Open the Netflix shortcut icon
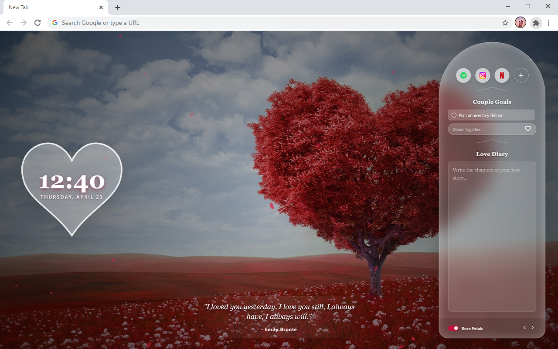 point(502,75)
